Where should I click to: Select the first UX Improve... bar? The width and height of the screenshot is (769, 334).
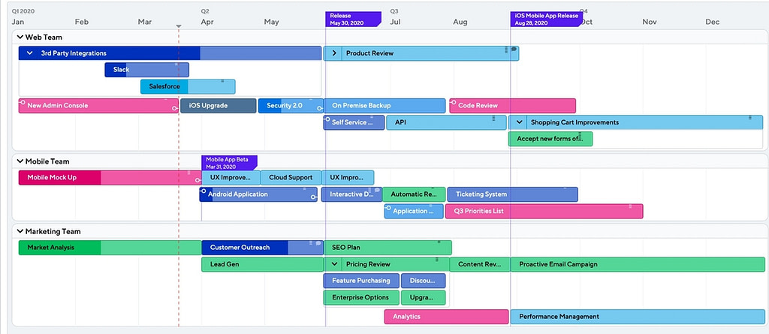coord(231,178)
